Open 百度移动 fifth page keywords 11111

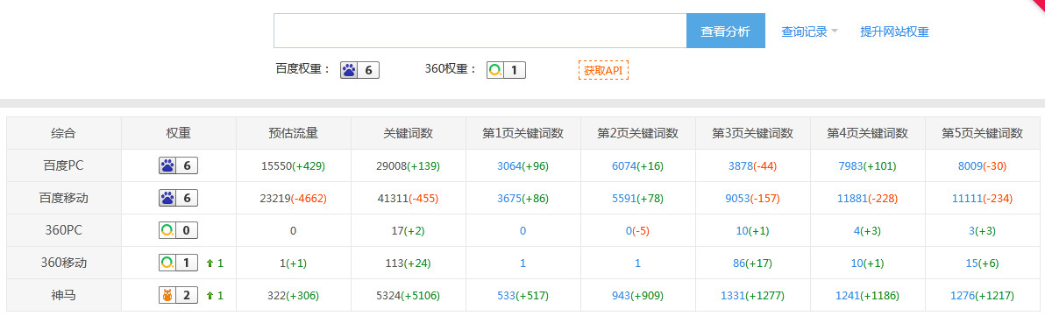tap(967, 198)
